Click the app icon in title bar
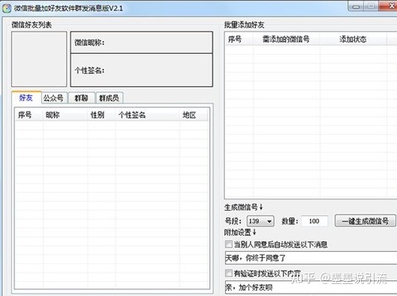The image size is (397, 296). (7, 8)
